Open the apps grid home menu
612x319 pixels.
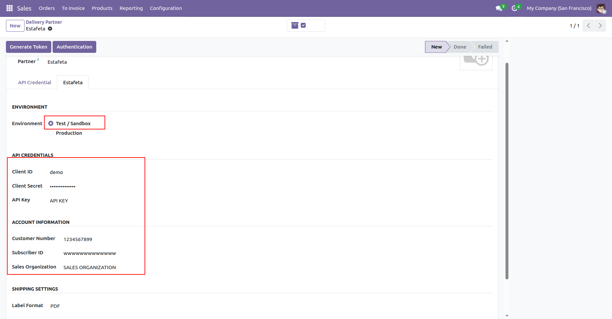click(10, 8)
